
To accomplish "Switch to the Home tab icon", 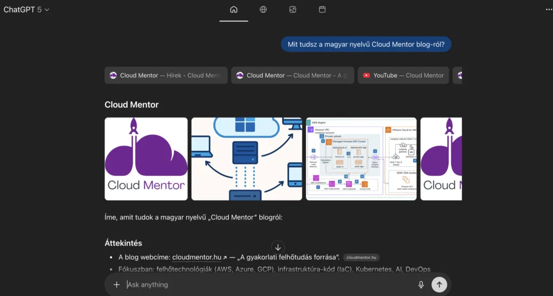I will tap(233, 10).
